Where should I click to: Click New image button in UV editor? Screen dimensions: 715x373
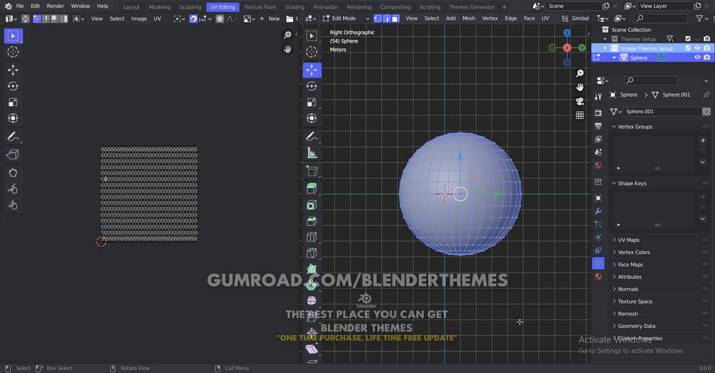point(270,19)
